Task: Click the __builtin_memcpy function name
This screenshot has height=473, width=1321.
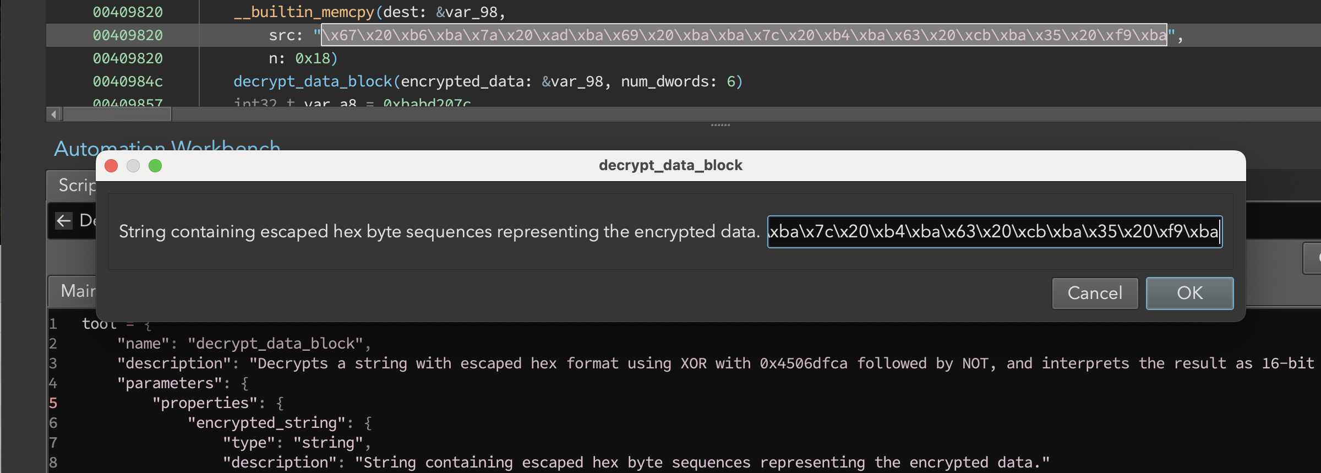Action: (x=304, y=12)
